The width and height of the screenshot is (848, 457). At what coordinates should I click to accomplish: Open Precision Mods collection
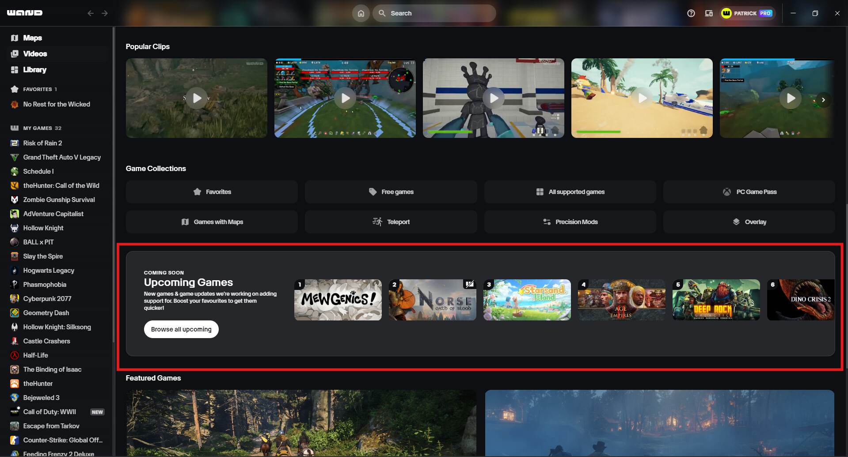click(570, 222)
